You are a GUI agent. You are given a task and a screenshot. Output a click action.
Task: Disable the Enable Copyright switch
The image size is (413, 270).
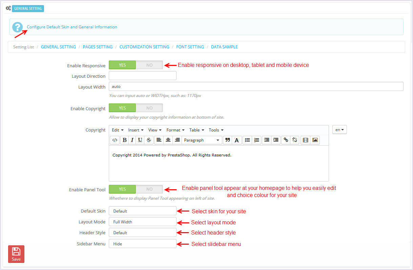pyautogui.click(x=149, y=108)
